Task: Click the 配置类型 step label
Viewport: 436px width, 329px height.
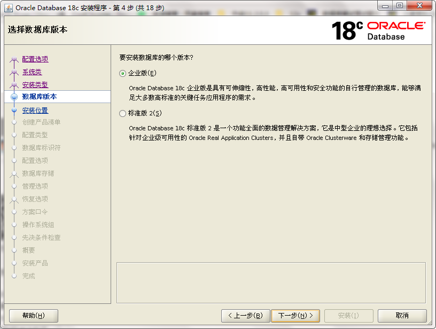Action: pyautogui.click(x=35, y=135)
